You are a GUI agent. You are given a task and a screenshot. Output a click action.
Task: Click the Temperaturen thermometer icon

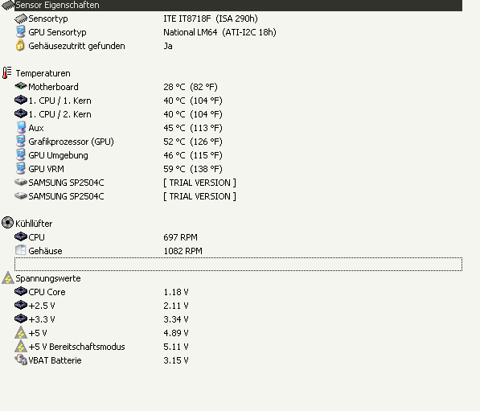tap(7, 73)
